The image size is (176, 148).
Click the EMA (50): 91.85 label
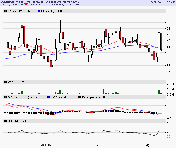point(52,11)
